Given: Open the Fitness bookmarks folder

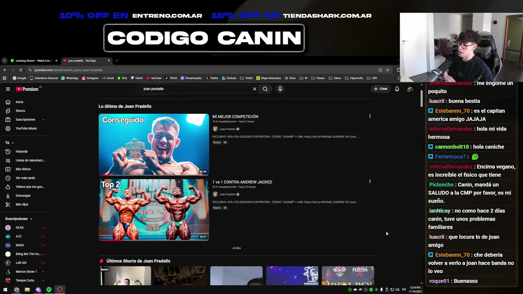Looking at the screenshot, I should [318, 78].
